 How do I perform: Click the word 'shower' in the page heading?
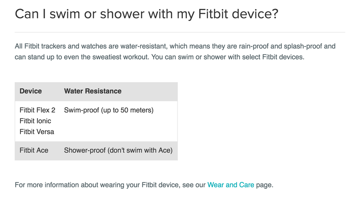pyautogui.click(x=123, y=14)
